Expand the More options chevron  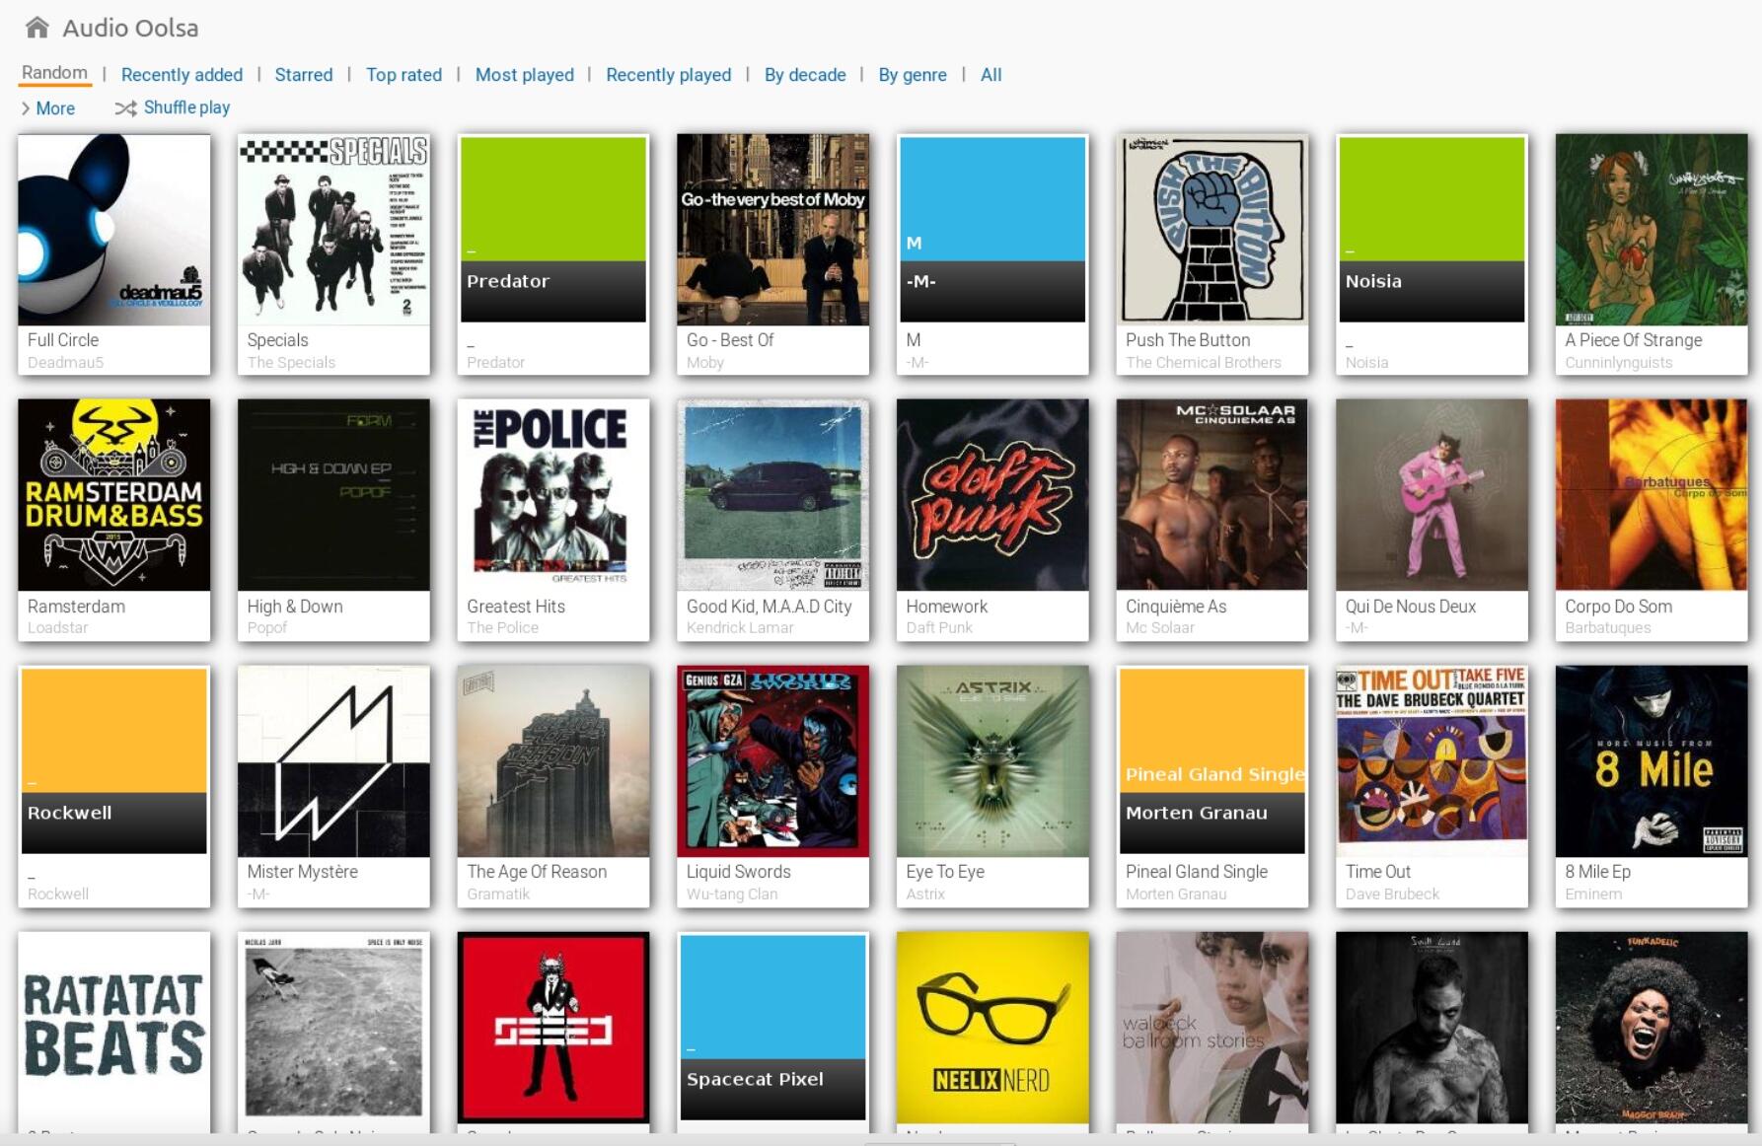tap(26, 108)
